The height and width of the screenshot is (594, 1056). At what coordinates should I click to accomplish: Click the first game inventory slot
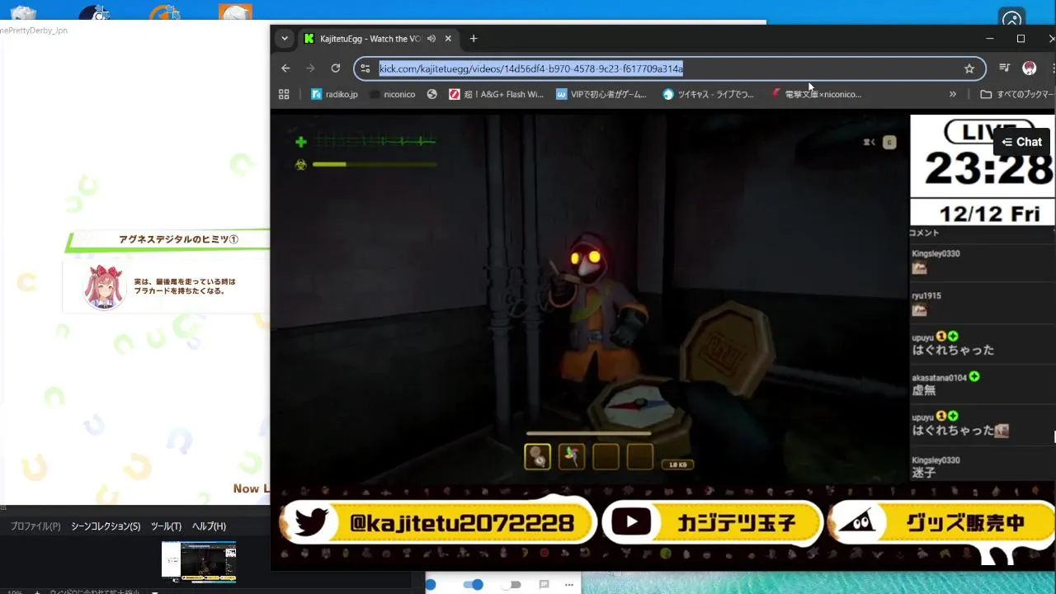tap(538, 456)
